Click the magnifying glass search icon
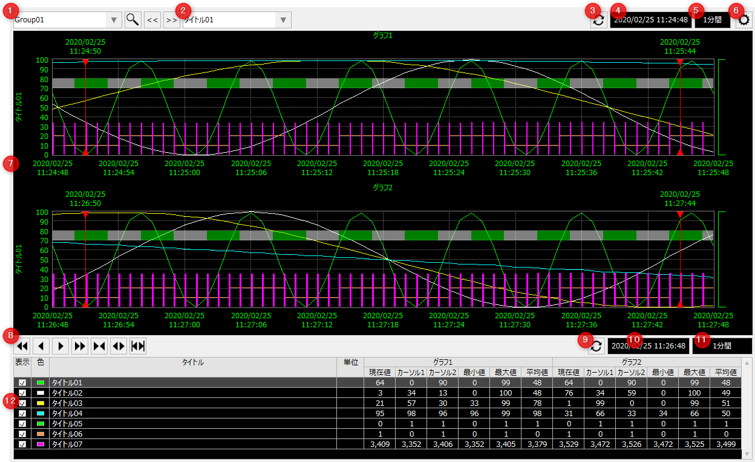Screen dimensions: 755x462 pos(132,20)
